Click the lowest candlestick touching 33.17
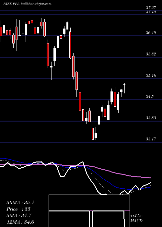 coord(93,132)
